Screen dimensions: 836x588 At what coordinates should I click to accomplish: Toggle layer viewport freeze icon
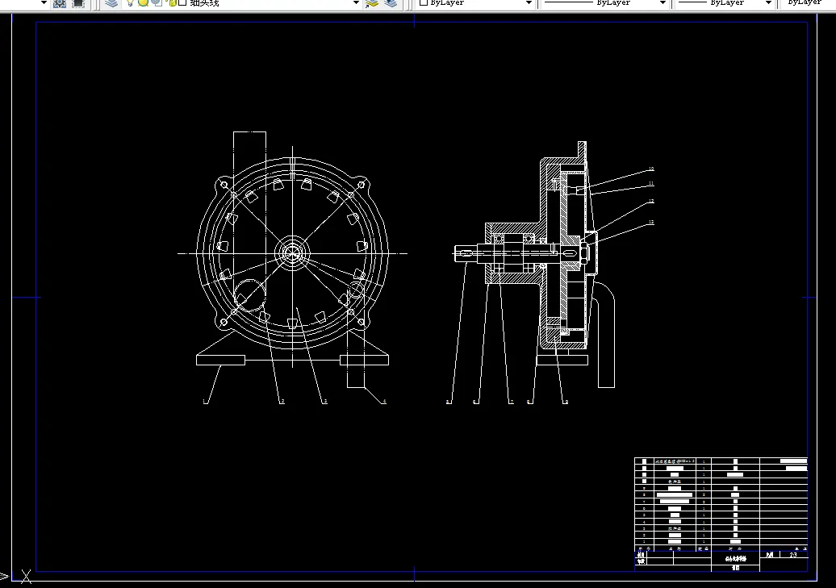click(x=157, y=2)
